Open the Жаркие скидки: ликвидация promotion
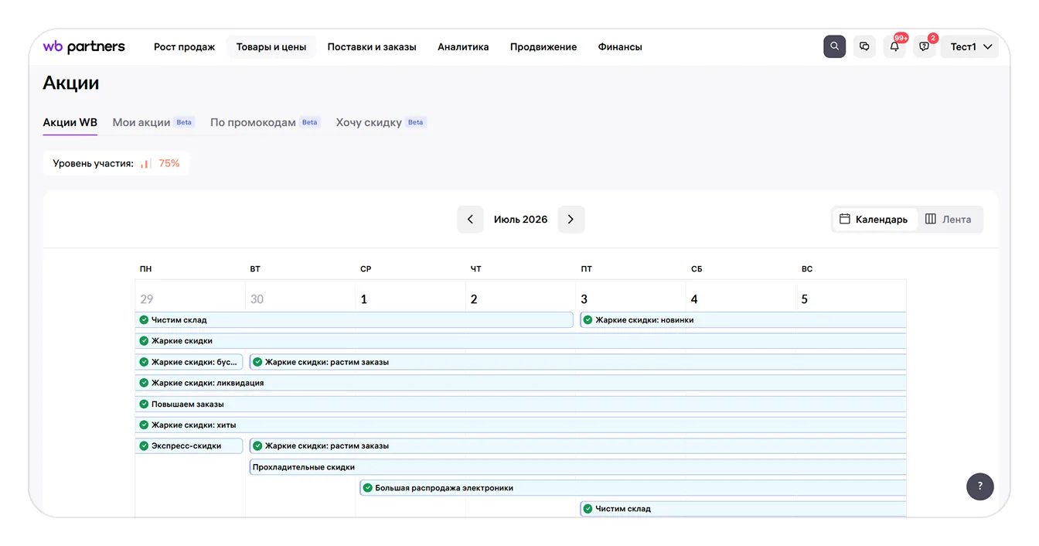This screenshot has height=546, width=1039. [x=520, y=383]
